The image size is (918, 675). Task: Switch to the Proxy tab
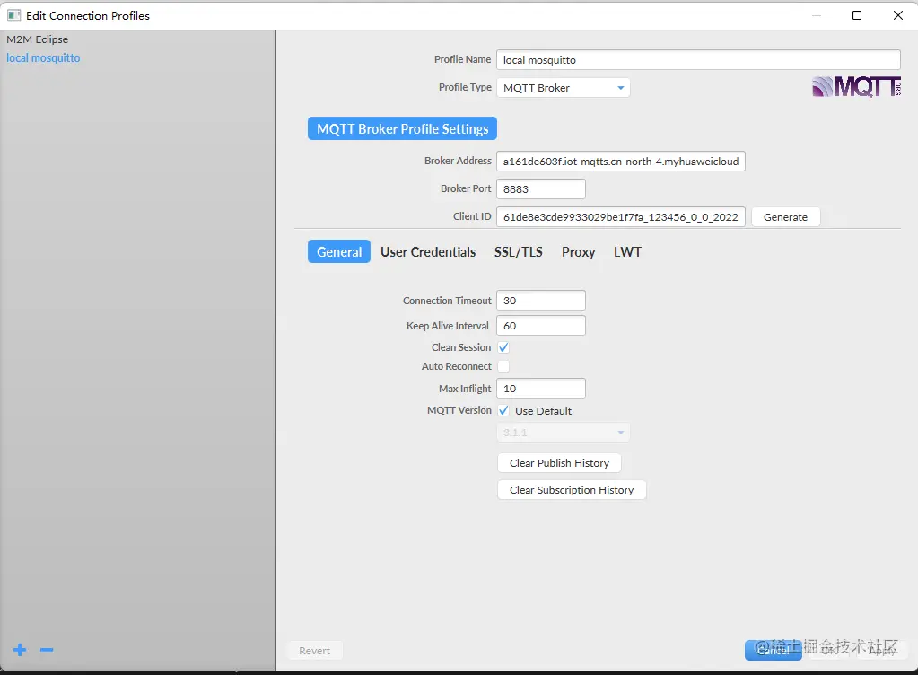pyautogui.click(x=579, y=251)
